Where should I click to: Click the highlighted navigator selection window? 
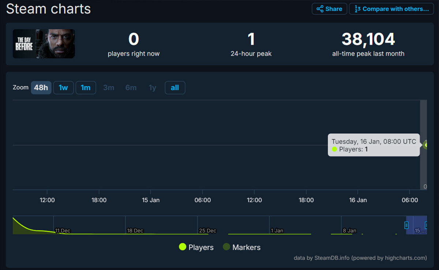(416, 225)
